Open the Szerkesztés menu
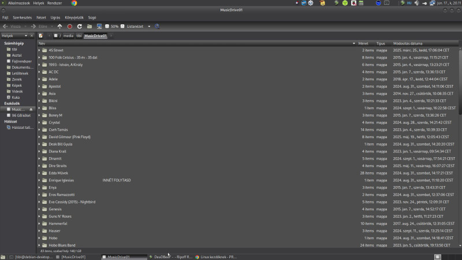Viewport: 462px width, 260px height. pos(22,18)
